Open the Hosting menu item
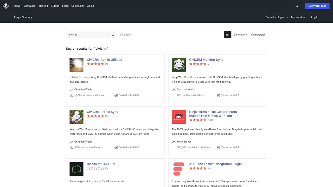This screenshot has width=333, height=187. (x=43, y=6)
